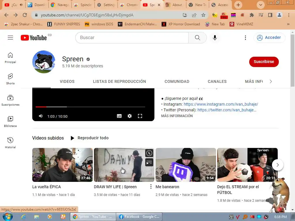
Task: Open the windows ISOS bookmark
Action: (99, 24)
